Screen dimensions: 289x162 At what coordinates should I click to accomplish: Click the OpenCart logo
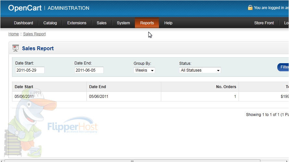(x=25, y=8)
